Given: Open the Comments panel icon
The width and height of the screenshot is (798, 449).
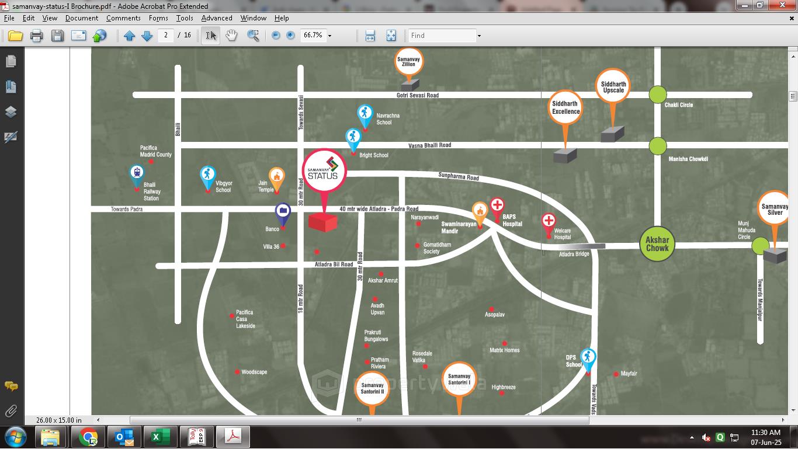Looking at the screenshot, I should pos(11,387).
